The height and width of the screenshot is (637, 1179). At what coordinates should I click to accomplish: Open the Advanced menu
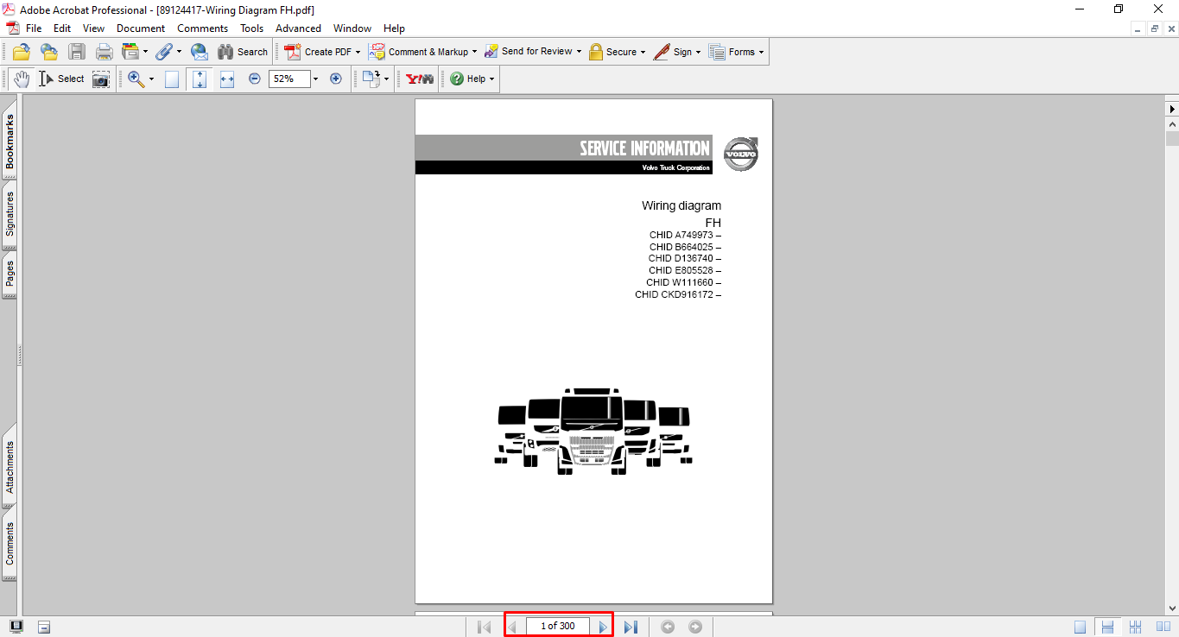[x=298, y=28]
